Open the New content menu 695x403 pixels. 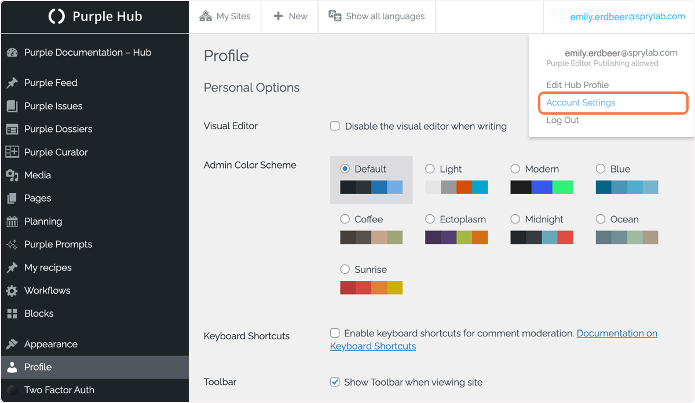290,16
